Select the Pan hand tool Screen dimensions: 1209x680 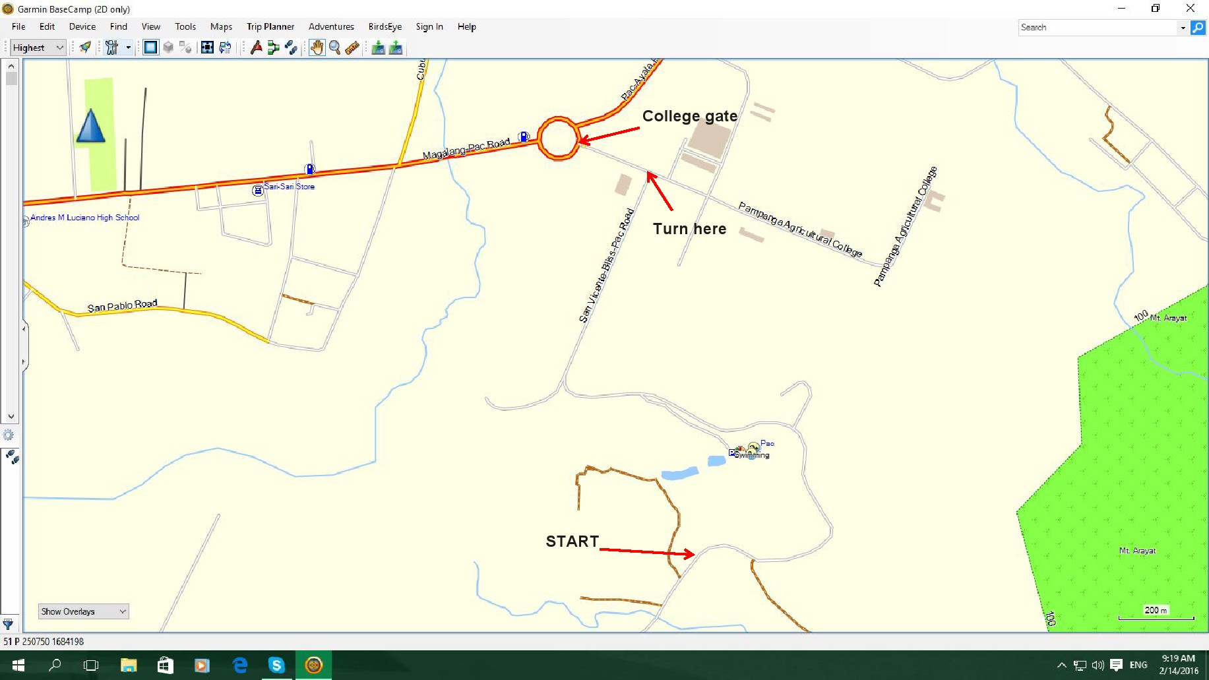pos(317,47)
